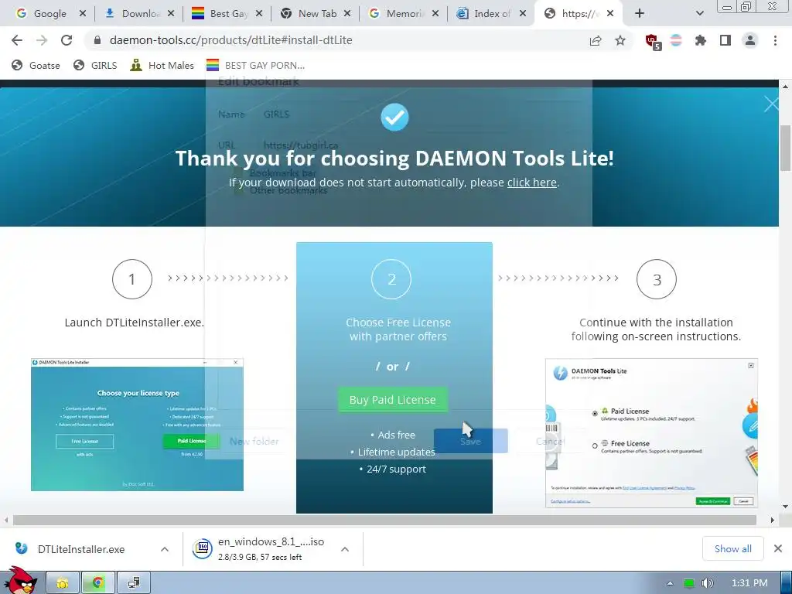Click Show all downloads
792x594 pixels.
click(733, 548)
